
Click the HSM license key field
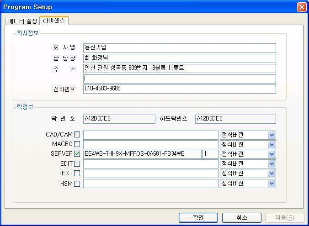151,184
